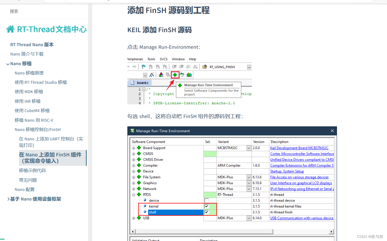Viewport: 387px width, 241px height.
Task: Click the Find in Files binoculars icon
Action: coord(205,67)
